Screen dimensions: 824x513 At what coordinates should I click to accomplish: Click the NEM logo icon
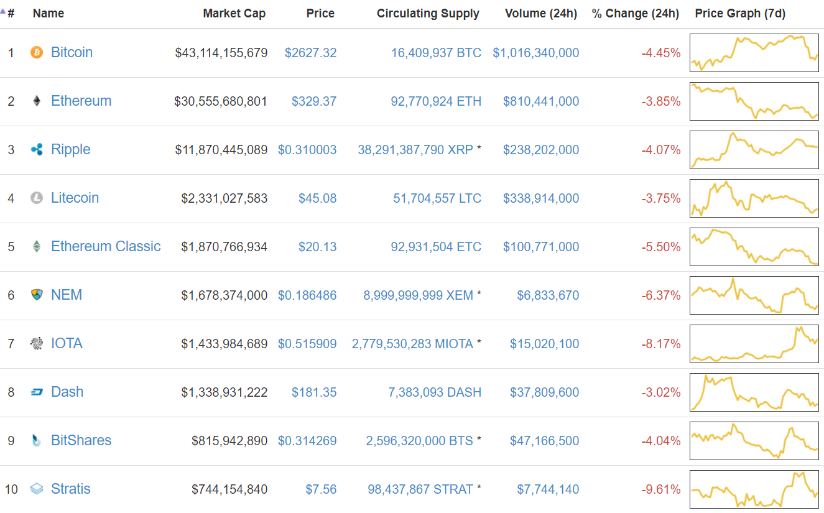point(37,295)
